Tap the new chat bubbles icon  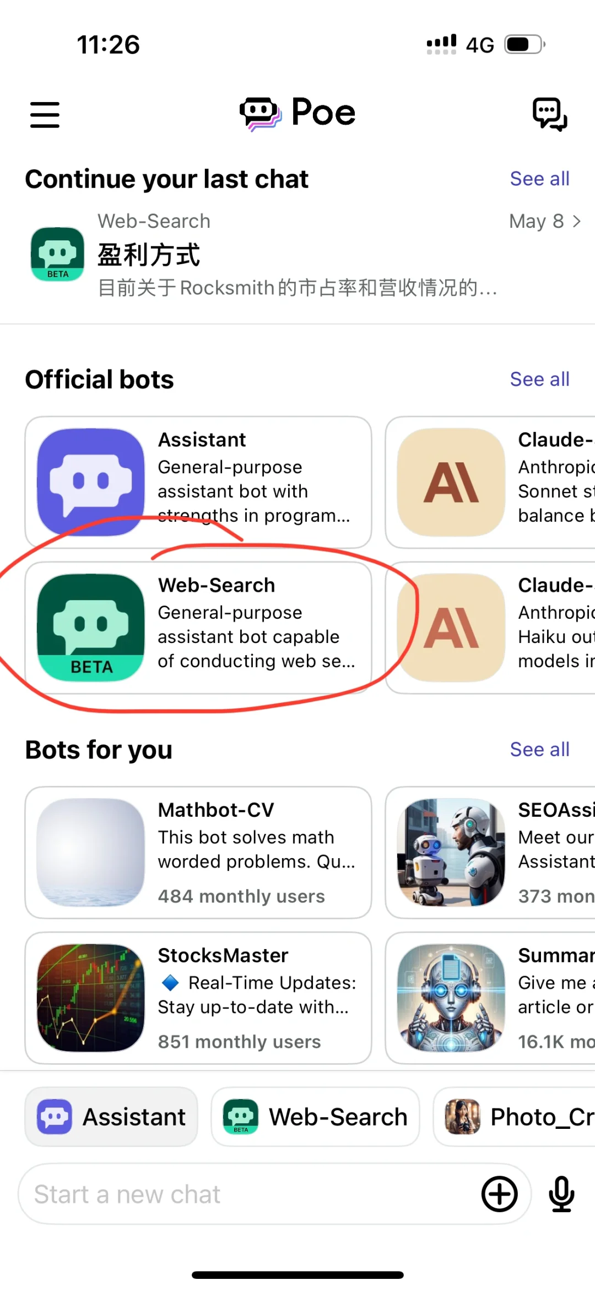(549, 114)
